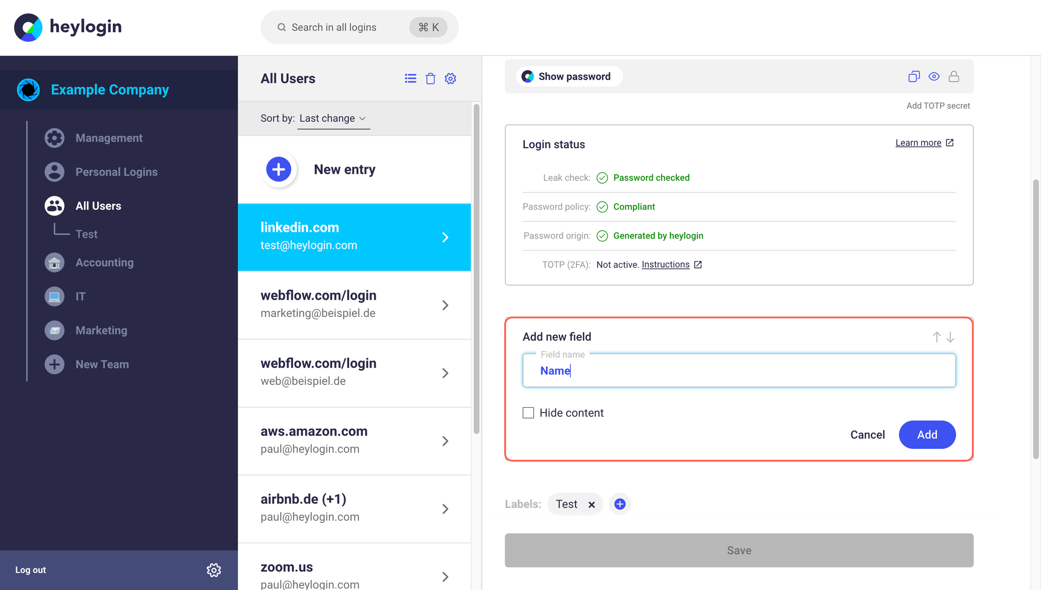Screen dimensions: 1041x590
Task: Open the Example Company logo icon
Action: (x=28, y=90)
